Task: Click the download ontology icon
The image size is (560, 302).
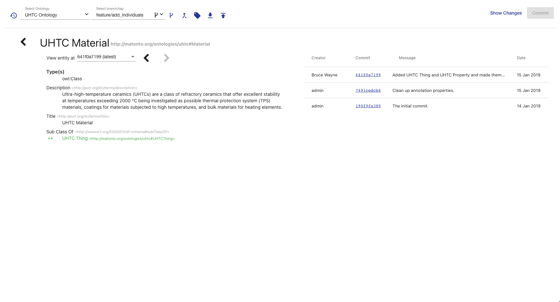Action: tap(210, 15)
